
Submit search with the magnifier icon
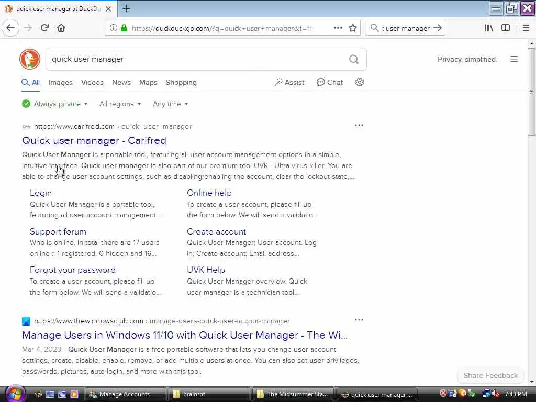[x=354, y=60]
